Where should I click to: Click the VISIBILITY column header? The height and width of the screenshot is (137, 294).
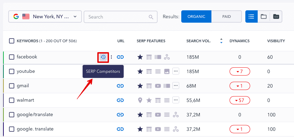pos(276,41)
